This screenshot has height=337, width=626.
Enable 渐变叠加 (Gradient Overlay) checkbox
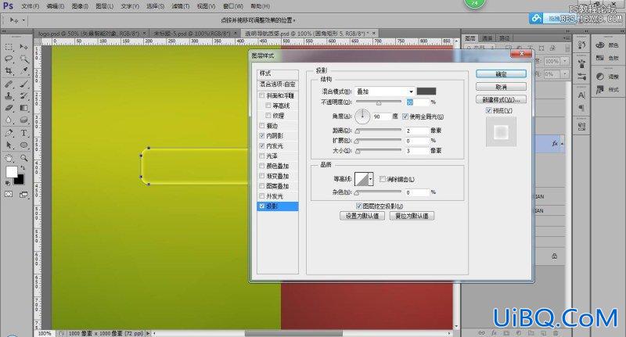point(262,176)
